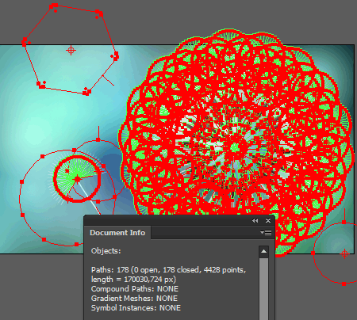Click the hexagon's center point crosshair
The image size is (357, 320).
[x=71, y=50]
